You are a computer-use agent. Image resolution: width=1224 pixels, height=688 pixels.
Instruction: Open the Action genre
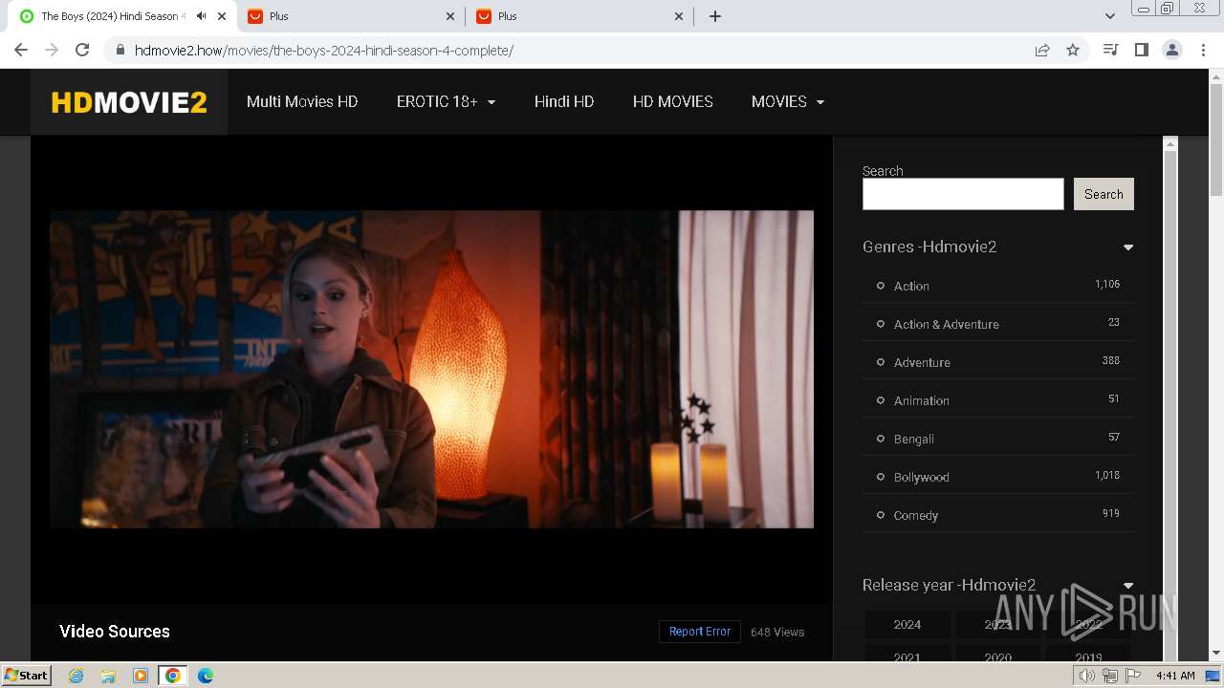[x=911, y=286]
